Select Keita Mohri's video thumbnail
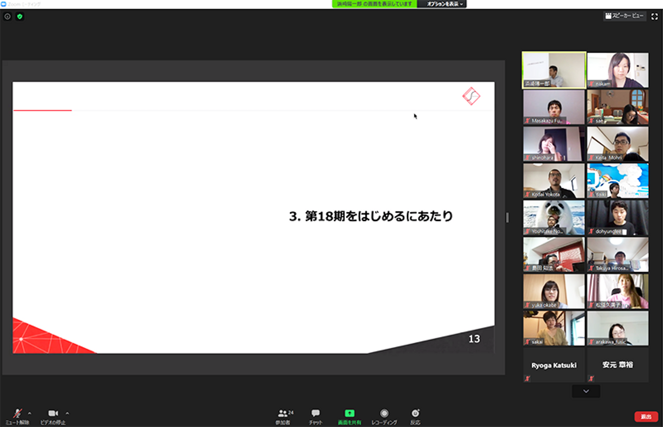 pos(617,144)
